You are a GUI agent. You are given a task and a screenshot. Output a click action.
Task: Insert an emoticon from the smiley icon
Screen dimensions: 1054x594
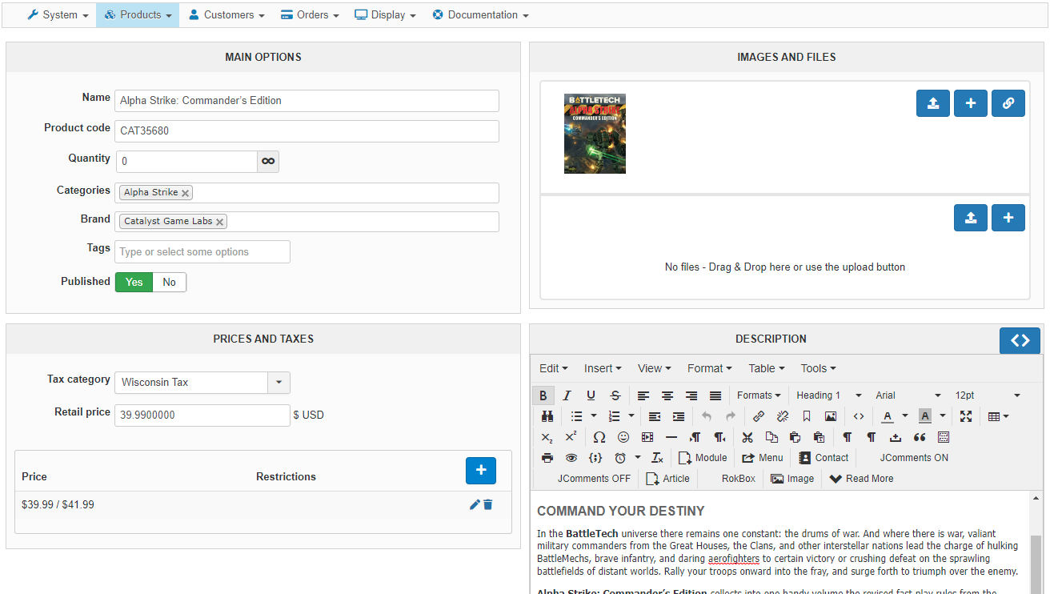(x=623, y=437)
